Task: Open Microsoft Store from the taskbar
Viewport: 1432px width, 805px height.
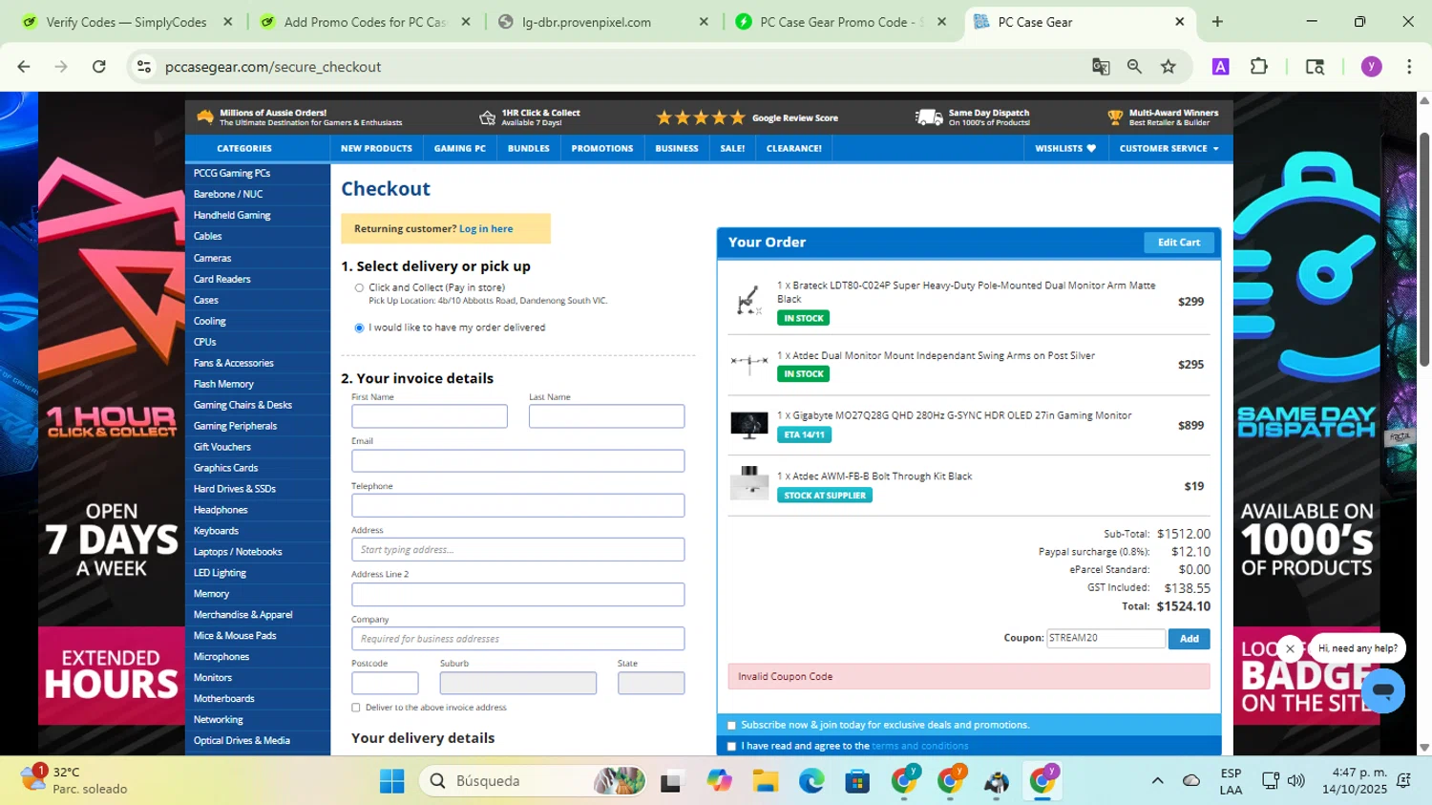Action: (x=857, y=781)
